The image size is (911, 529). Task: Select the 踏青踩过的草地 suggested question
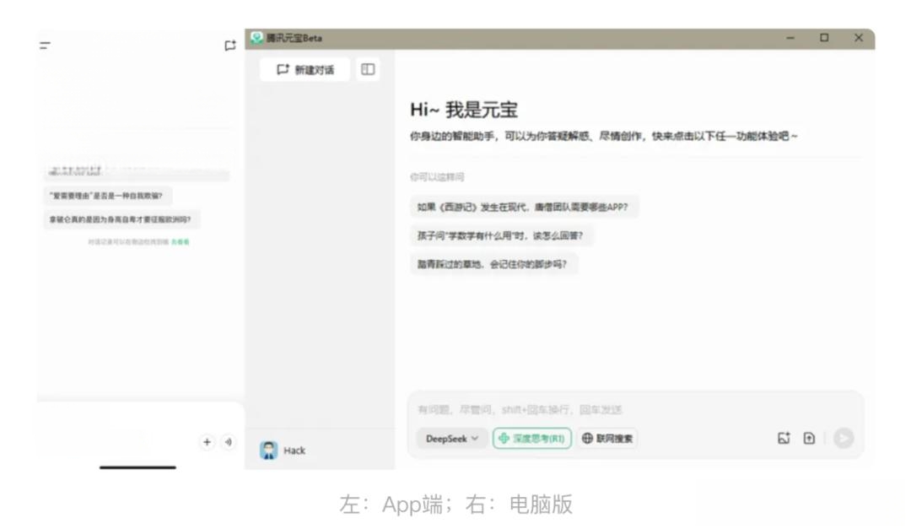[x=493, y=264]
